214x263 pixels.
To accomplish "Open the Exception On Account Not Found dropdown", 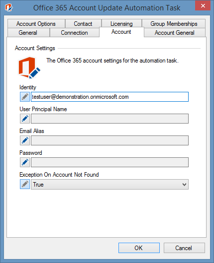I will click(x=109, y=184).
